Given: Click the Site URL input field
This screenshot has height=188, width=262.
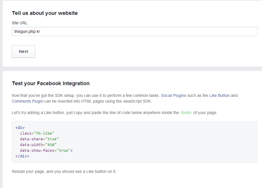Looking at the screenshot, I should [x=134, y=32].
